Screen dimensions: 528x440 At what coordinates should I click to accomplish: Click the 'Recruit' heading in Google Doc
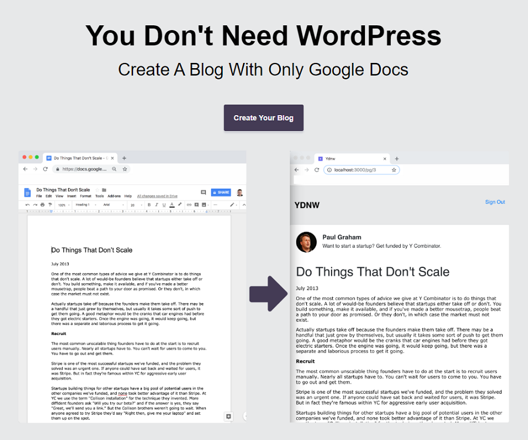[x=59, y=334]
